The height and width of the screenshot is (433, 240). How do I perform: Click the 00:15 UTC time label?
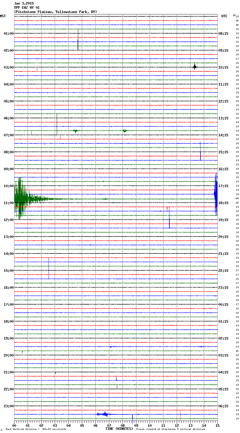223,305
